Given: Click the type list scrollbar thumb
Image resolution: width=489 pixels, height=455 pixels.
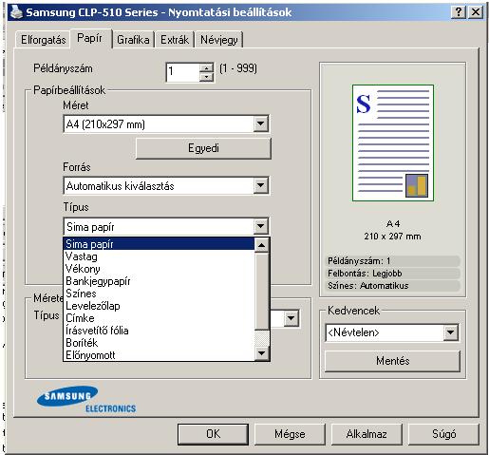Looking at the screenshot, I should tap(262, 292).
